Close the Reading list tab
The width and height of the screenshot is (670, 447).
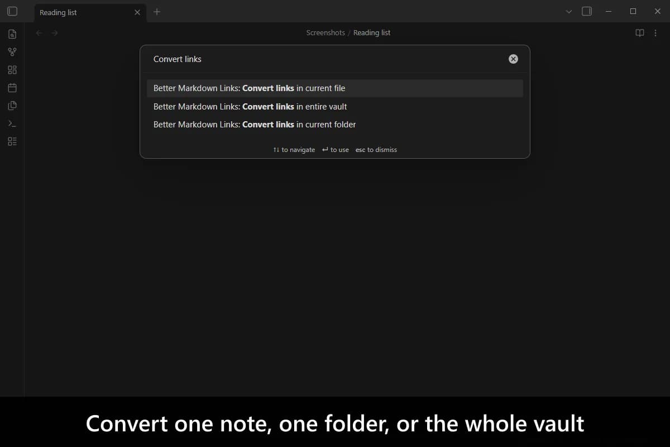[x=137, y=12]
